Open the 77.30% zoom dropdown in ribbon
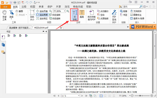This screenshot has width=157, height=98. tap(64, 11)
